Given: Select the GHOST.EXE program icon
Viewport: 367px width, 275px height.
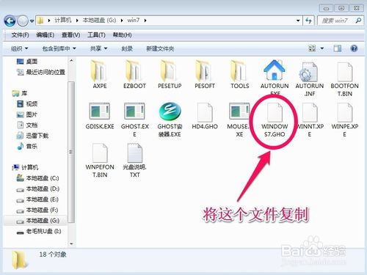Looking at the screenshot, I should pos(134,111).
